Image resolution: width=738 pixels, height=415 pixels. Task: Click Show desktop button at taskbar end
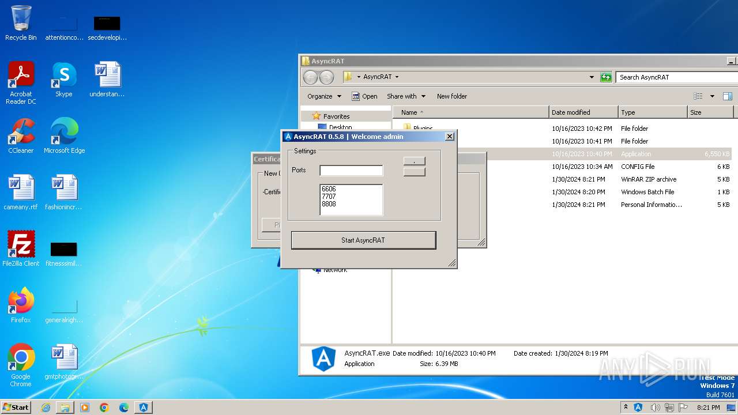[731, 408]
